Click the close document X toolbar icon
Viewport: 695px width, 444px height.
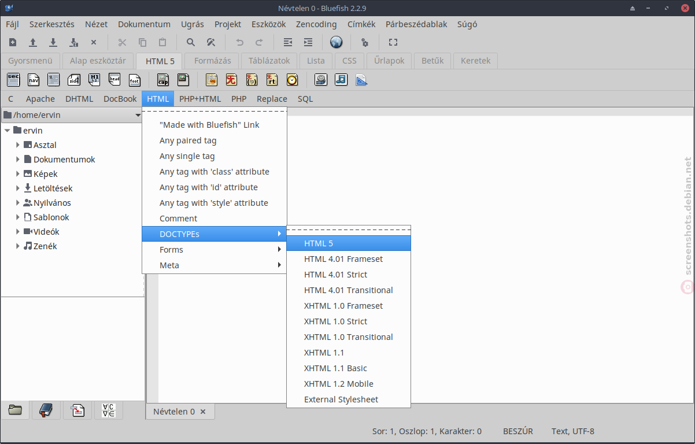pyautogui.click(x=94, y=42)
